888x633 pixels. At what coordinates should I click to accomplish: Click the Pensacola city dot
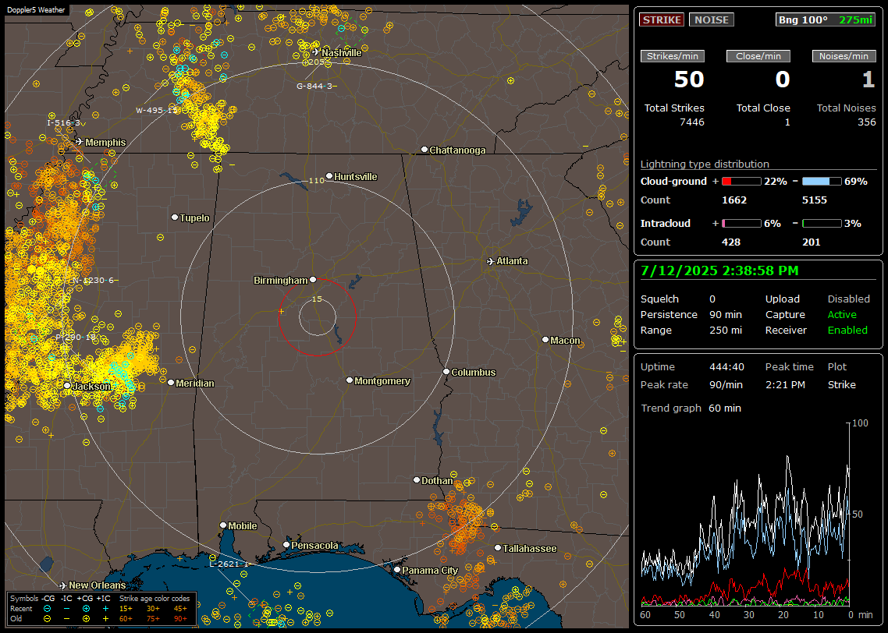tap(286, 545)
